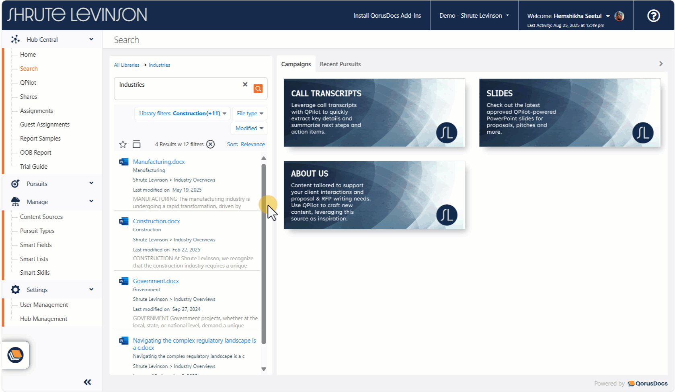Select the Campaigns tab

point(296,64)
